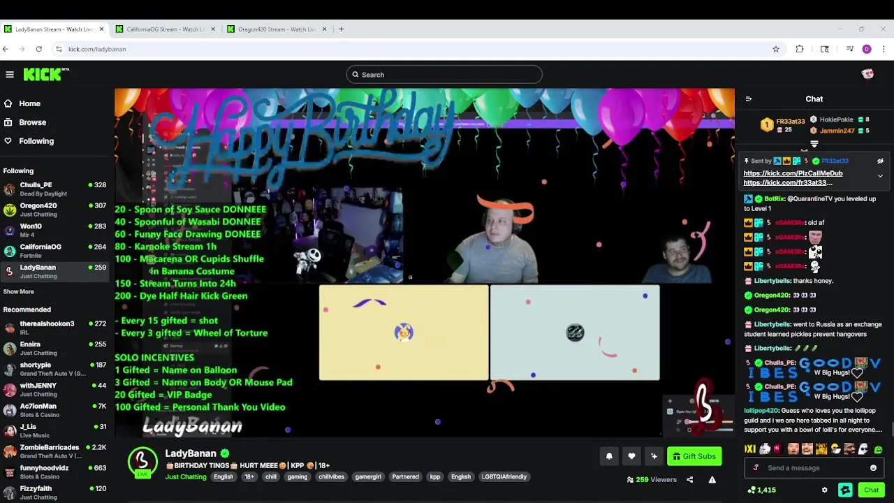The image size is (894, 503).
Task: Reload the page
Action: 39,49
